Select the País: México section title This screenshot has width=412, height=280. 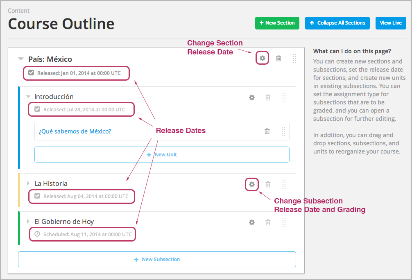click(50, 59)
